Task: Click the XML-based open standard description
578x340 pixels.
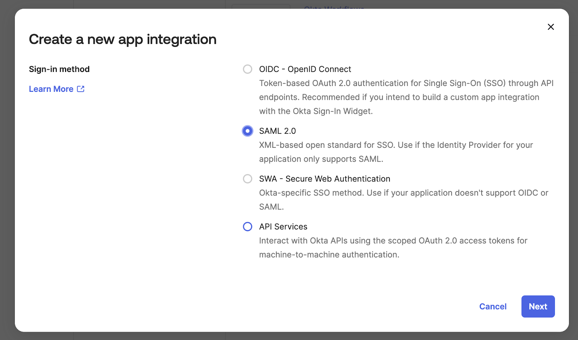Action: point(396,152)
